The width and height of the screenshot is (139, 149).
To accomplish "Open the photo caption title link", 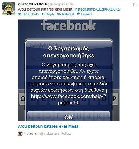I will pyautogui.click(x=49, y=126).
